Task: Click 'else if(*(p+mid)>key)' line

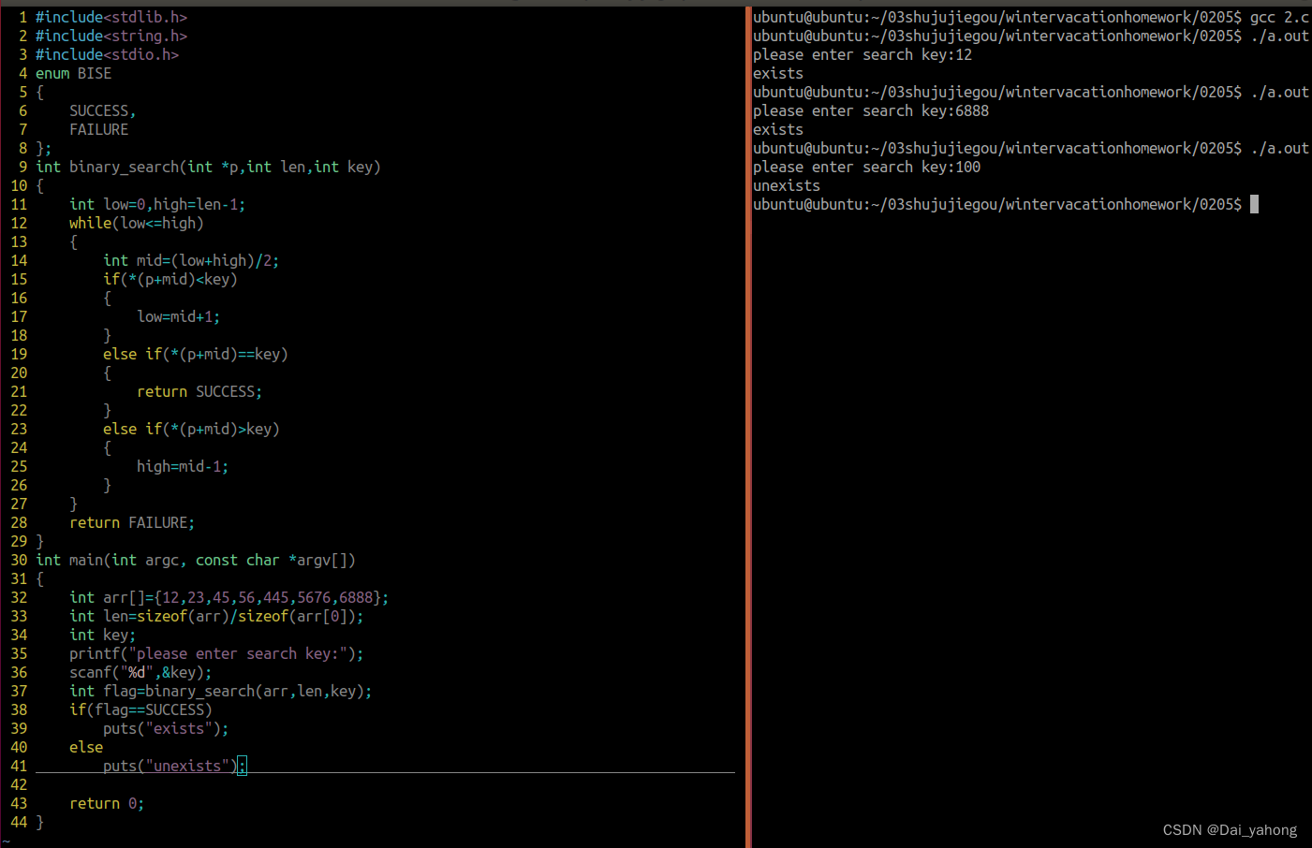Action: coord(191,429)
